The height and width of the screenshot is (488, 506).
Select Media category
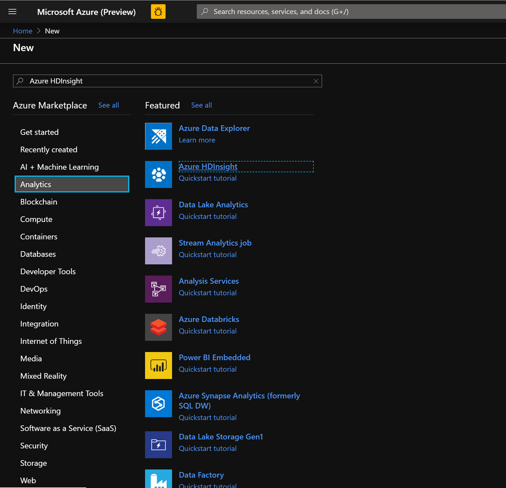[x=31, y=359]
